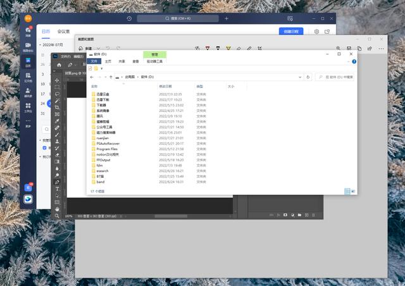
Task: Open the Feishu workplace sidebar icon
Action: click(28, 108)
